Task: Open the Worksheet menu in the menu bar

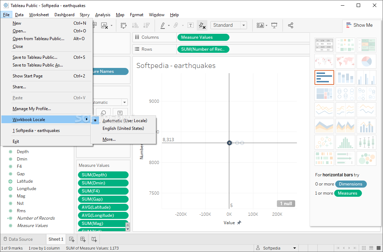Action: (39, 15)
